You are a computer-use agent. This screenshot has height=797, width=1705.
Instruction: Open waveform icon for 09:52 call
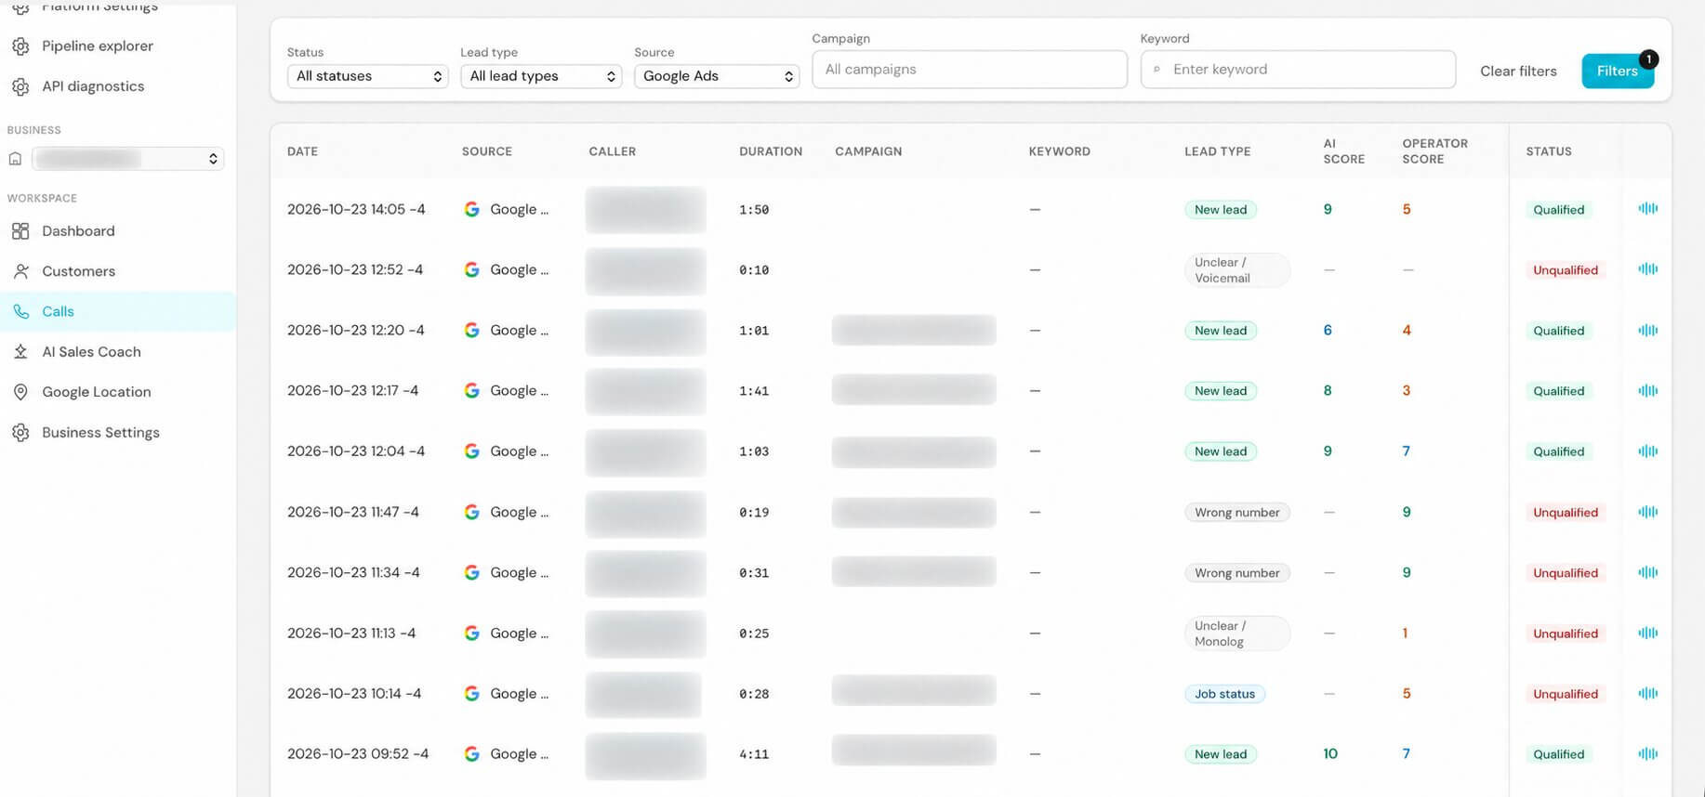[x=1647, y=753]
